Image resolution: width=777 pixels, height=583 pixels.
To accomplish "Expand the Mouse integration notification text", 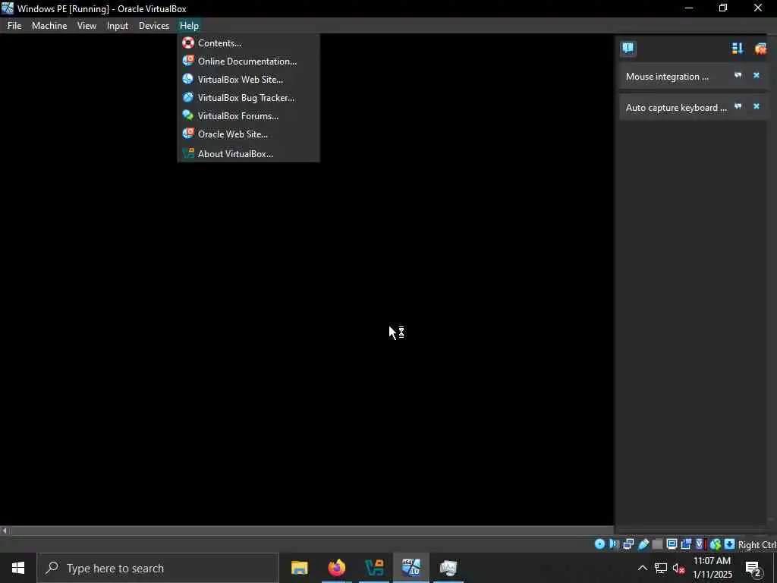I will tap(667, 77).
